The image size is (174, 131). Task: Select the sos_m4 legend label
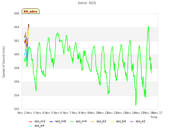pyautogui.click(x=81, y=121)
